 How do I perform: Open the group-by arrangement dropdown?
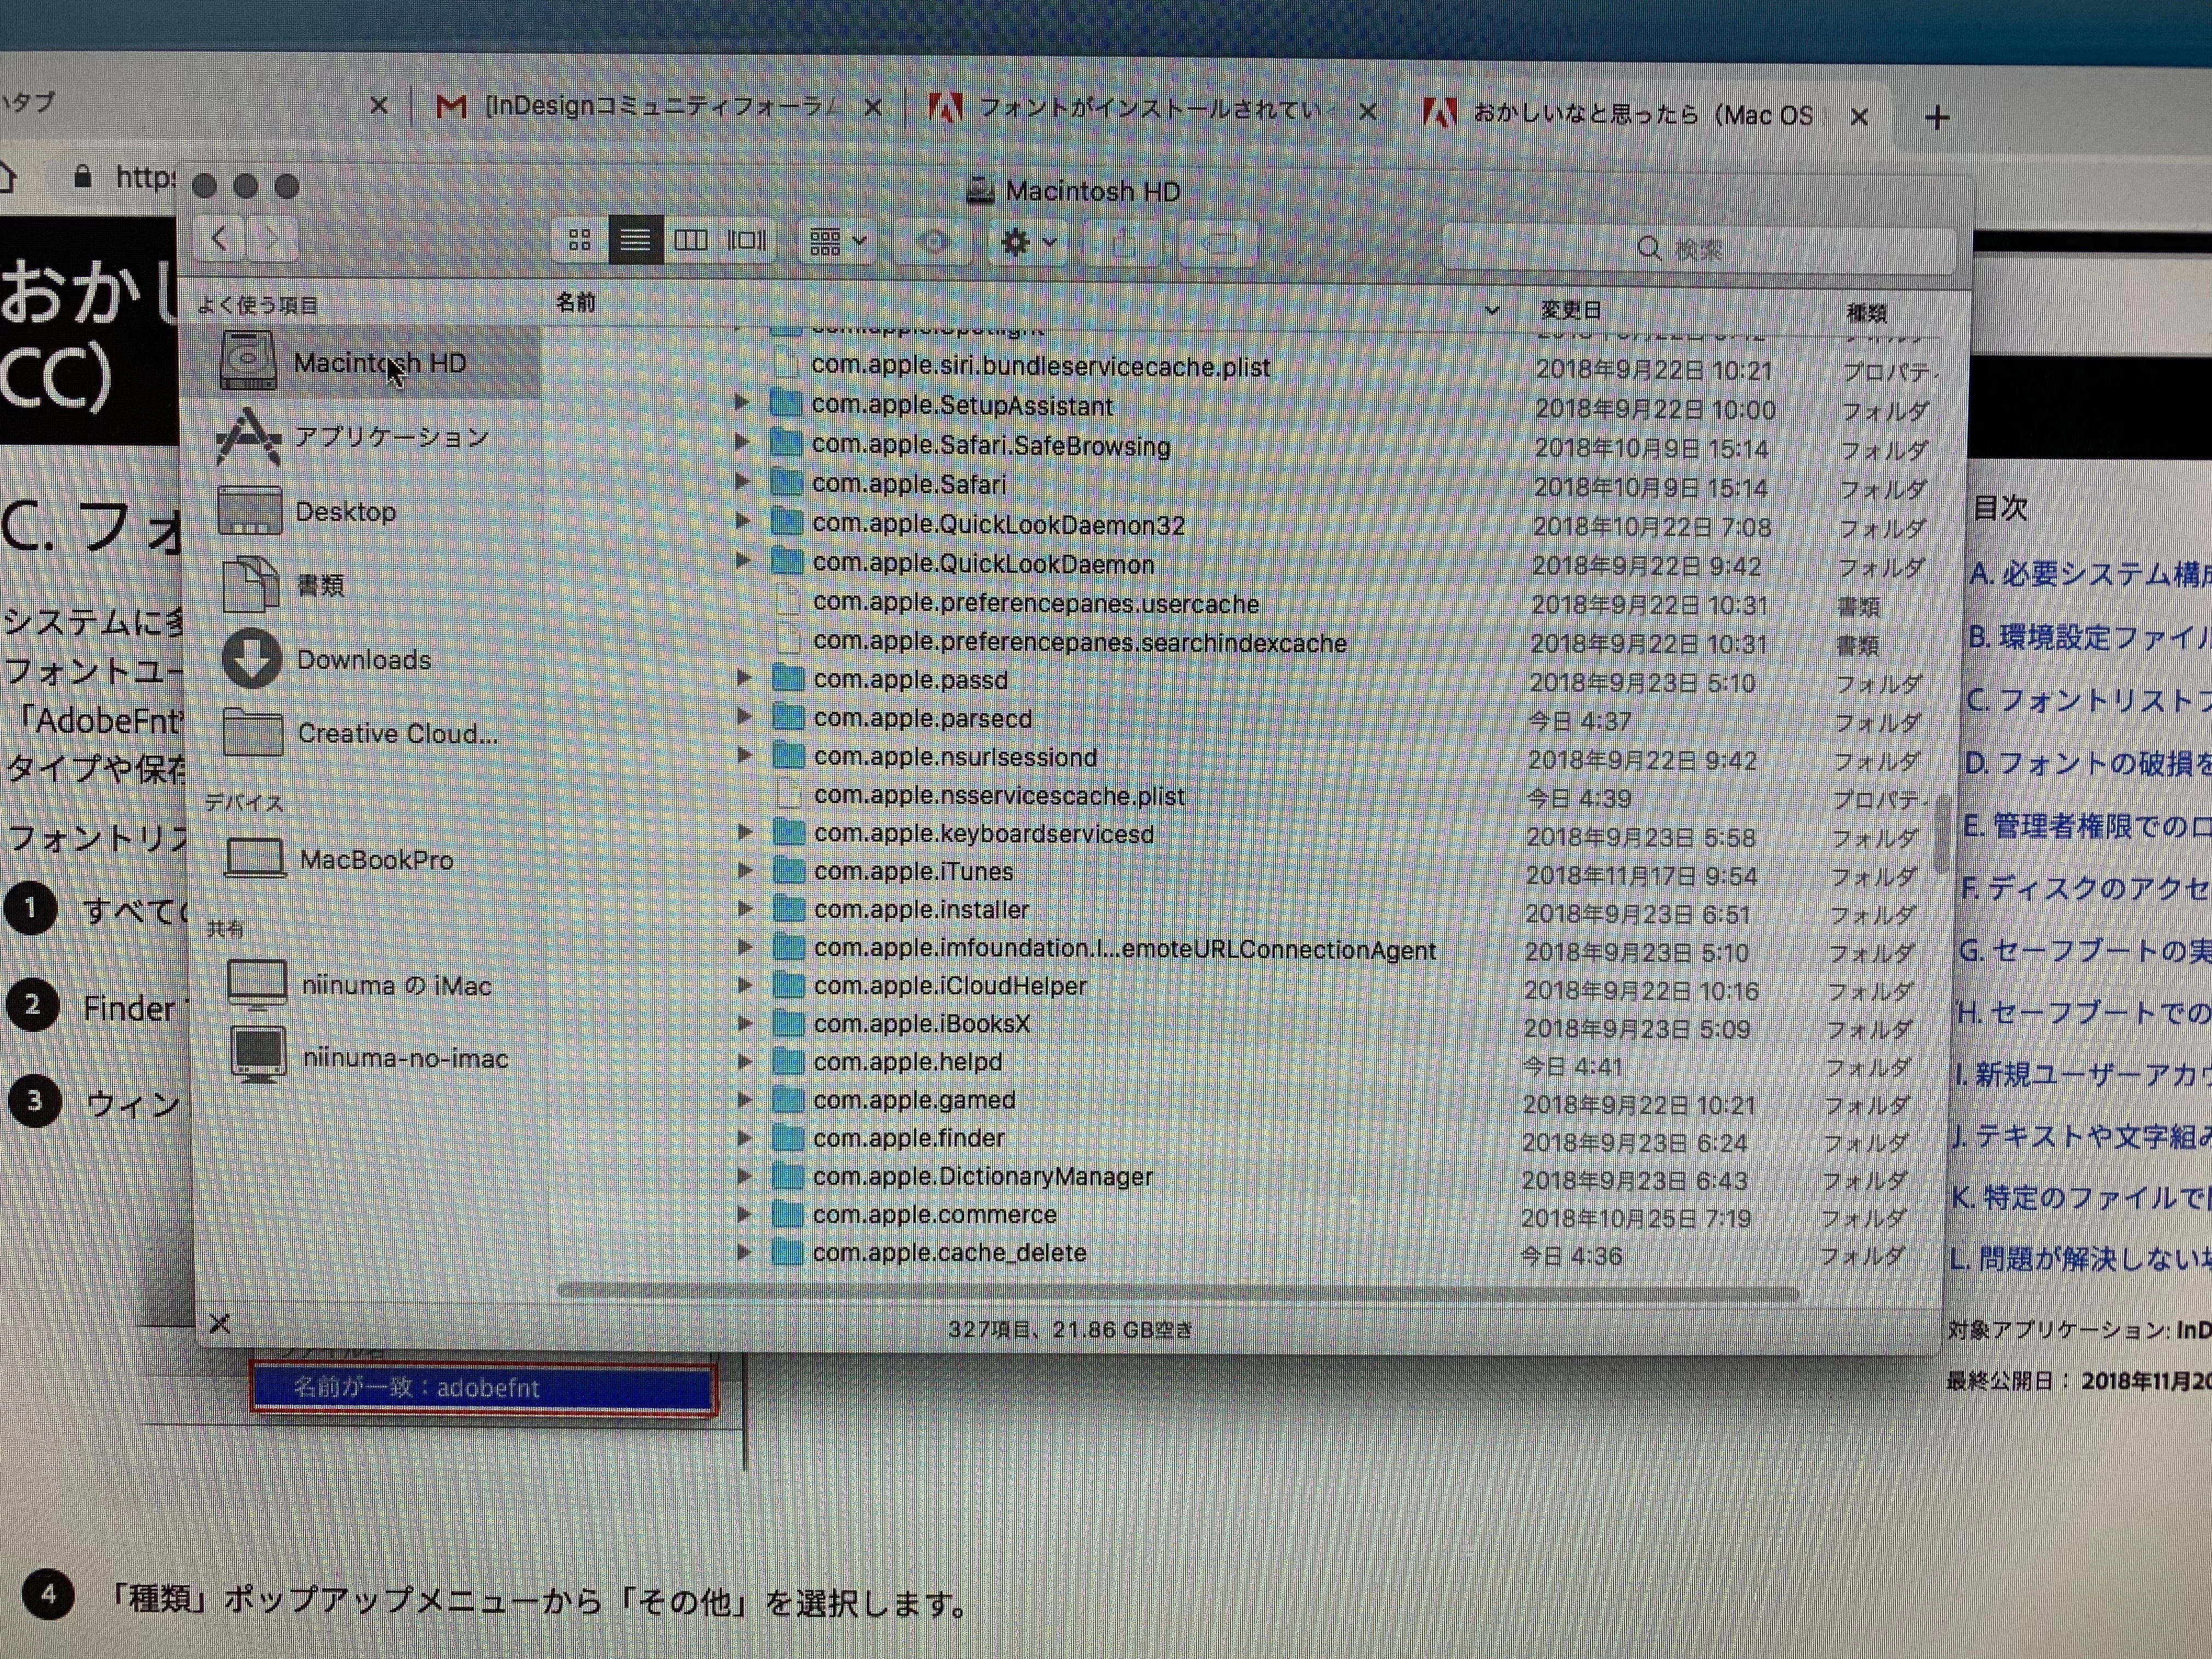pos(838,242)
